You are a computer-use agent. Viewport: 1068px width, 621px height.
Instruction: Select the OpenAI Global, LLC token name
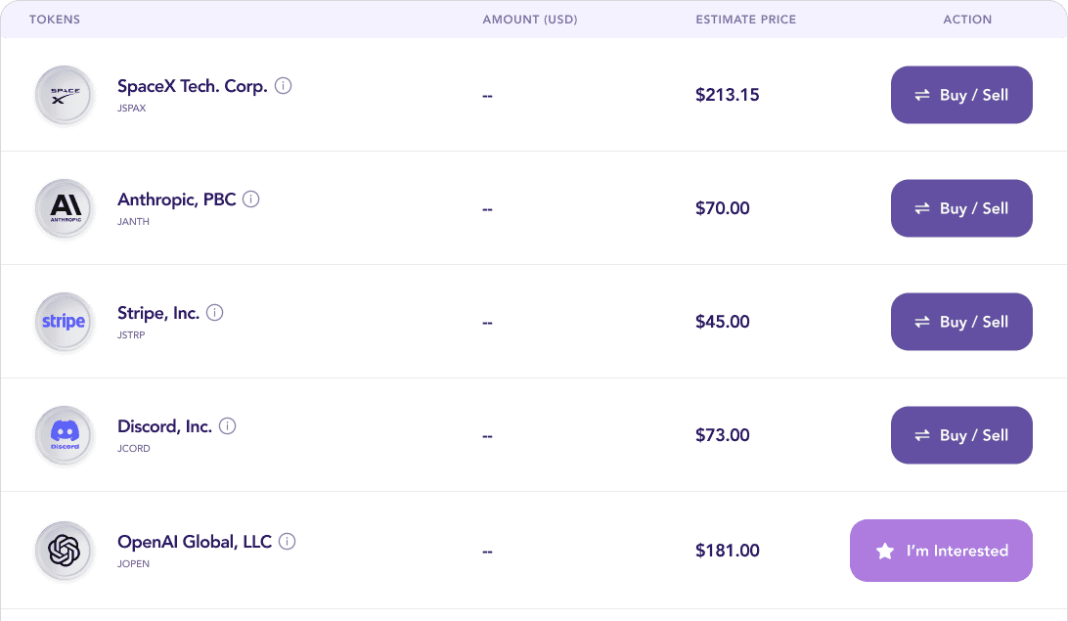[194, 542]
